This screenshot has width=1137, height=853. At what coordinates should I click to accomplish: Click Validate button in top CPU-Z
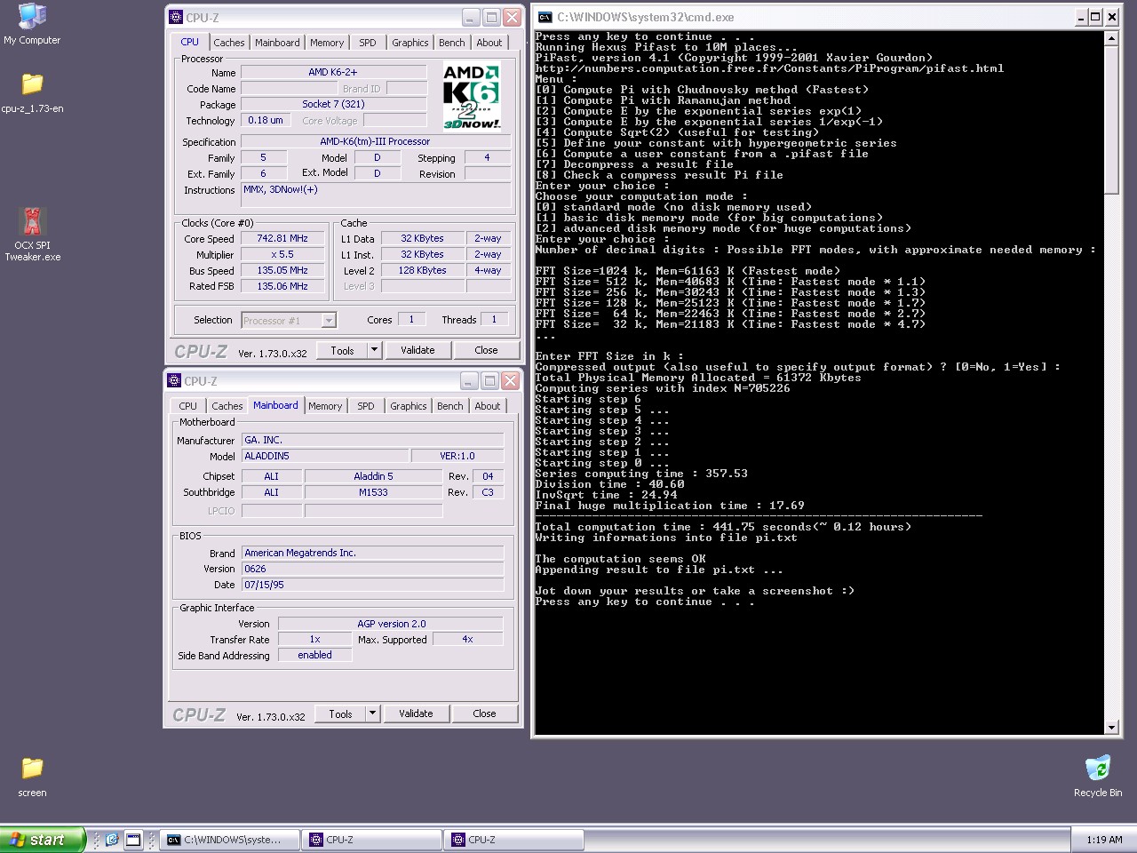coord(417,350)
